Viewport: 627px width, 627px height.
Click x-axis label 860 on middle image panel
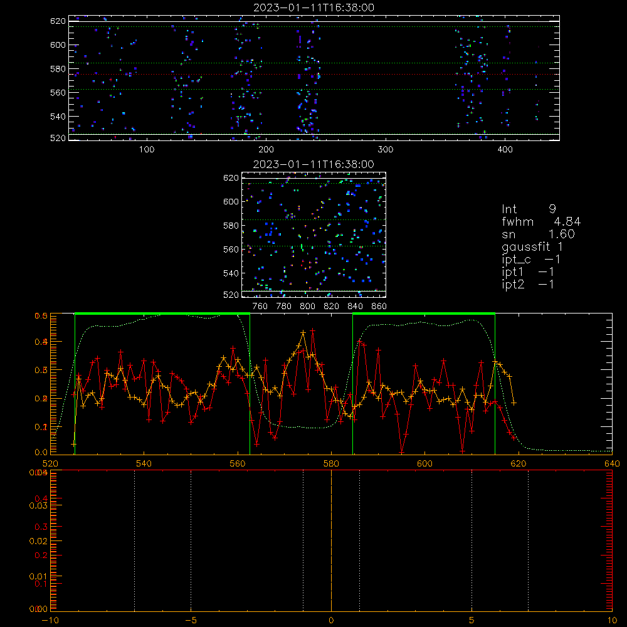[379, 307]
